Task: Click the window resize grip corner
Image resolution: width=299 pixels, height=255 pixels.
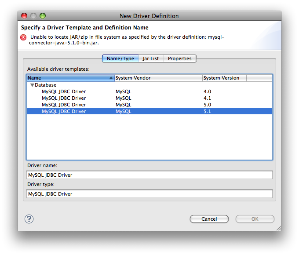Action: click(x=279, y=228)
